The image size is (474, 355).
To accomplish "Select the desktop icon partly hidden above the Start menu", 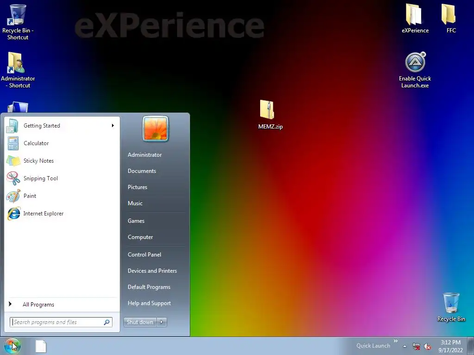I will pos(18,107).
